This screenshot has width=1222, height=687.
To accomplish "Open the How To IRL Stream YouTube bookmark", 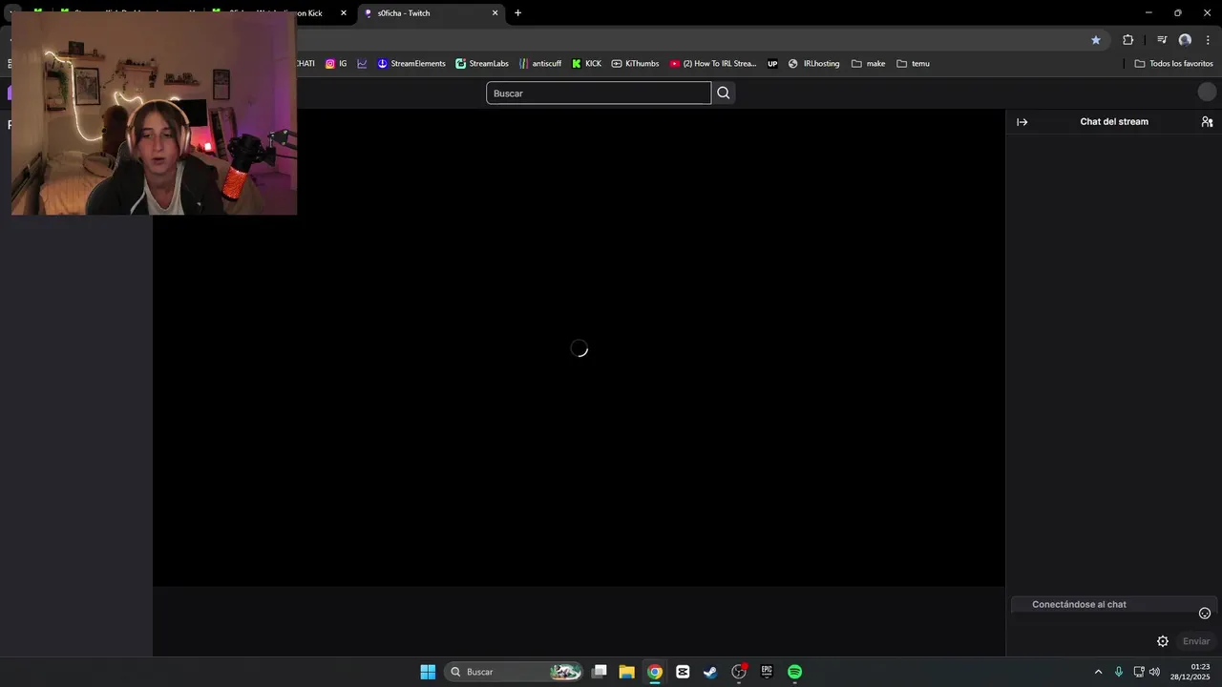I will tap(713, 64).
